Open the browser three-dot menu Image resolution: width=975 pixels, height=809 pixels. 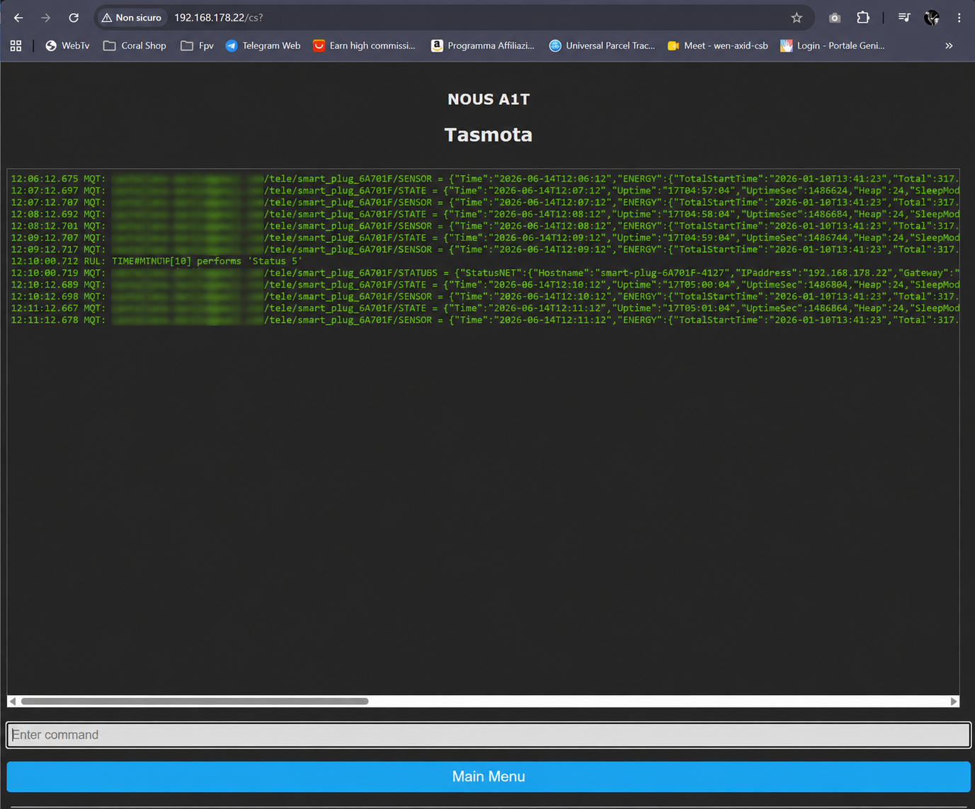(x=959, y=18)
